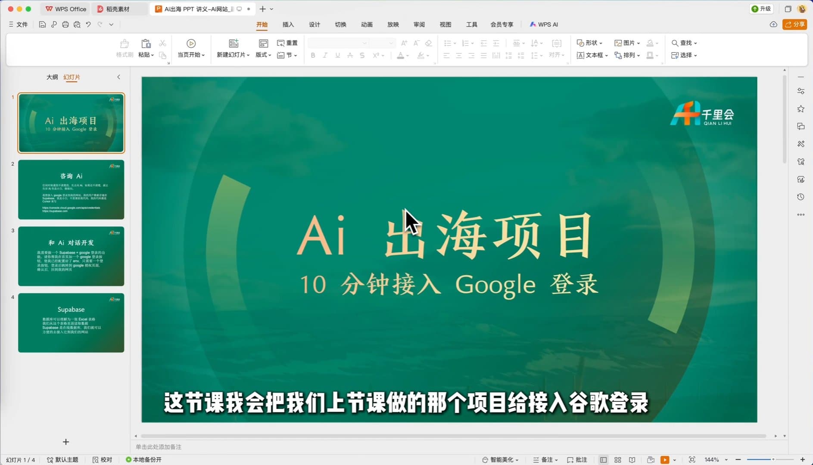
Task: Select the 格式刷 format painter tool
Action: tap(124, 48)
